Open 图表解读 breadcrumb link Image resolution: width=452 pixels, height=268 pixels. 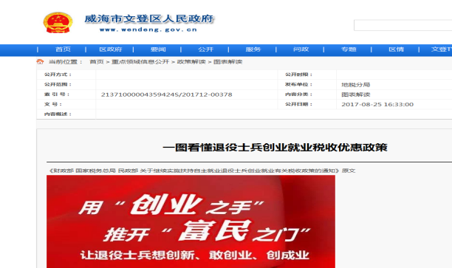227,62
